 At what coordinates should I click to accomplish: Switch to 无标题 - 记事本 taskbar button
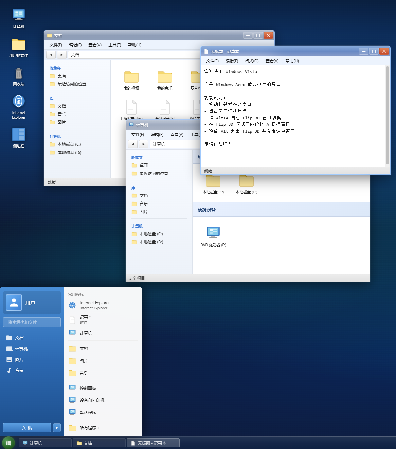pos(153,443)
